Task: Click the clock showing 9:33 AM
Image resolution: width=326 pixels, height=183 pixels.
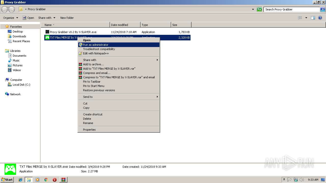Action: (313, 180)
